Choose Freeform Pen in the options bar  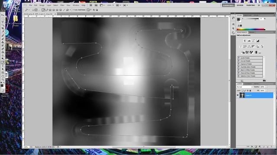pyautogui.click(x=47, y=10)
